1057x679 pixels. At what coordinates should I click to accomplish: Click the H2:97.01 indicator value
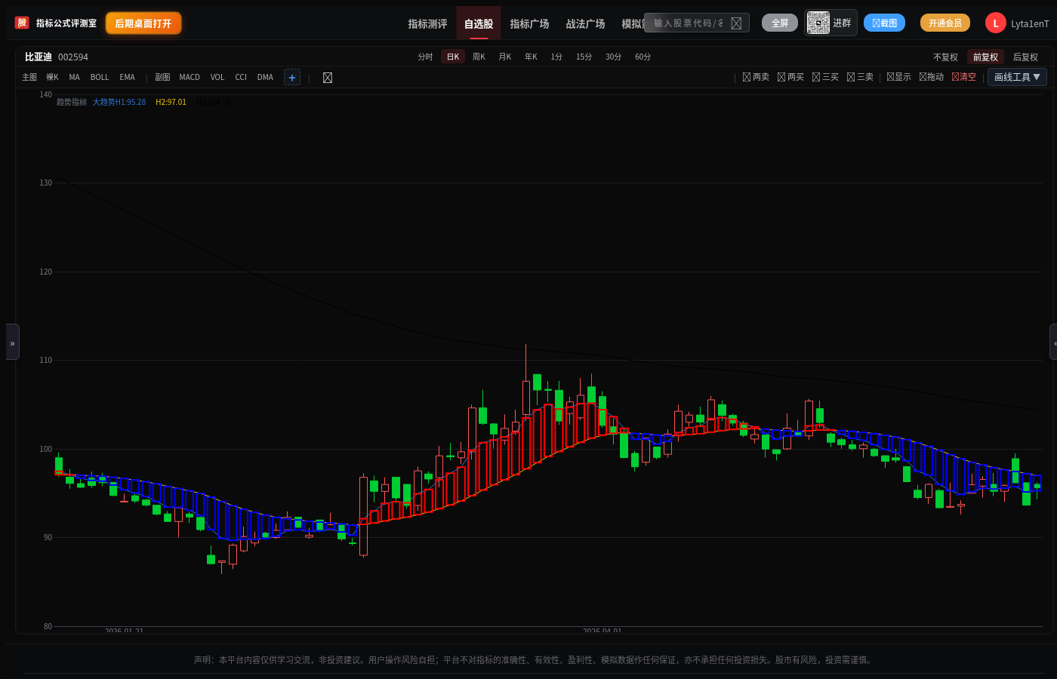point(171,102)
